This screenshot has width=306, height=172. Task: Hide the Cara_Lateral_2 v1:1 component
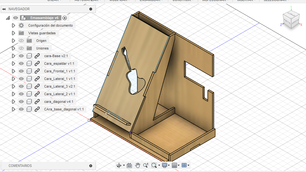[21, 94]
